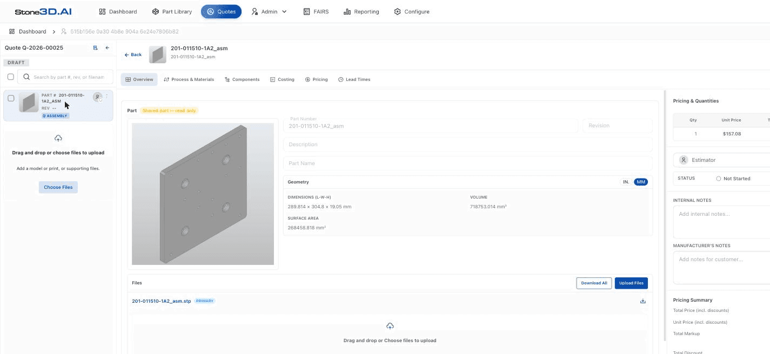Go back using the Back link
The height and width of the screenshot is (354, 770).
pyautogui.click(x=133, y=55)
